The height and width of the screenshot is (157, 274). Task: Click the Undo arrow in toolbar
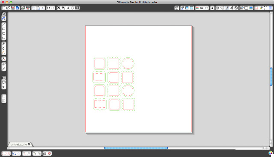point(48,8)
